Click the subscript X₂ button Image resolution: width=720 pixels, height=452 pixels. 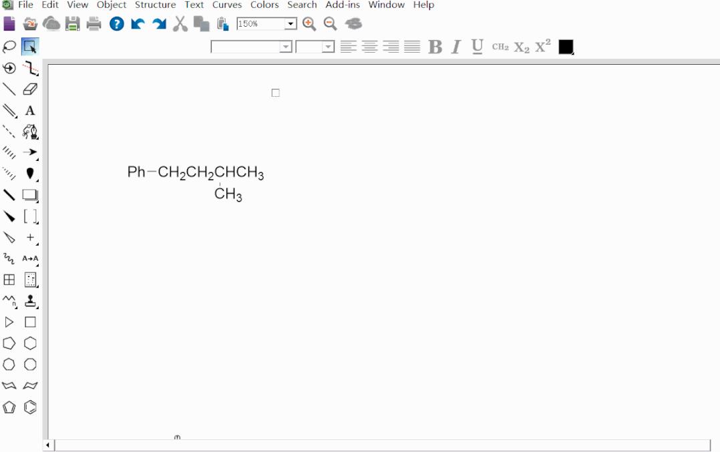point(521,47)
